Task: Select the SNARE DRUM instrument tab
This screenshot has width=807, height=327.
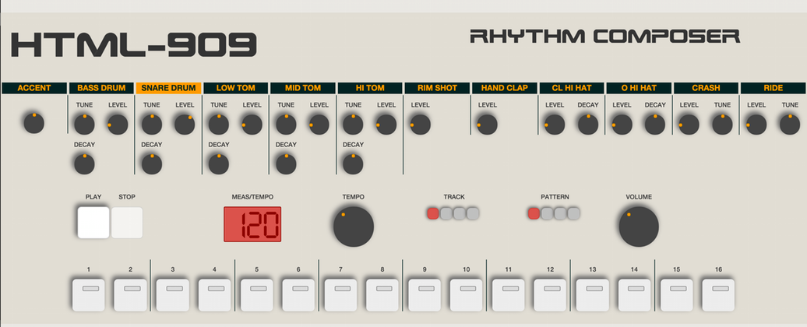Action: [168, 88]
